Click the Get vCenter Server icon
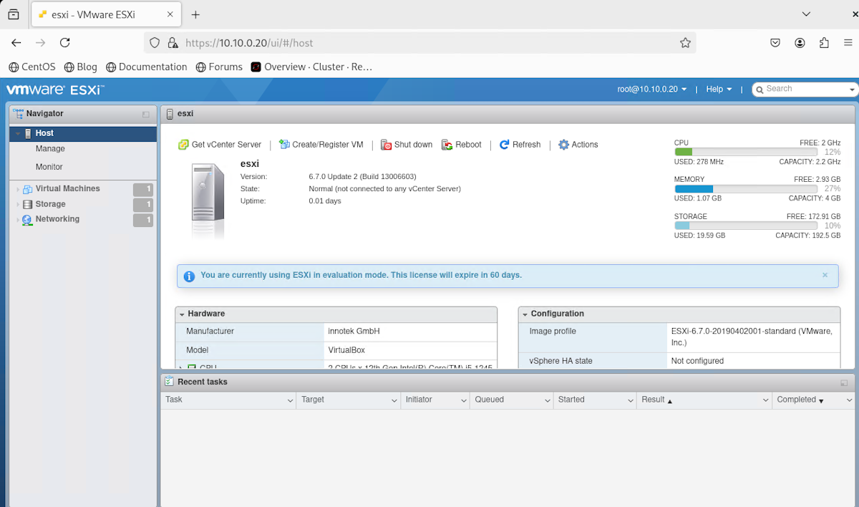The height and width of the screenshot is (507, 859). 183,145
